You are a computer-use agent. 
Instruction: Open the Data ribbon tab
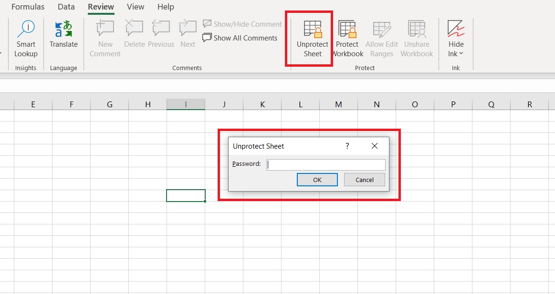[66, 7]
